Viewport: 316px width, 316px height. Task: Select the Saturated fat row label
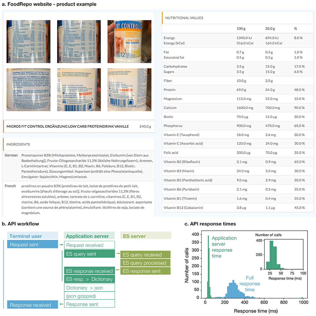click(x=174, y=57)
